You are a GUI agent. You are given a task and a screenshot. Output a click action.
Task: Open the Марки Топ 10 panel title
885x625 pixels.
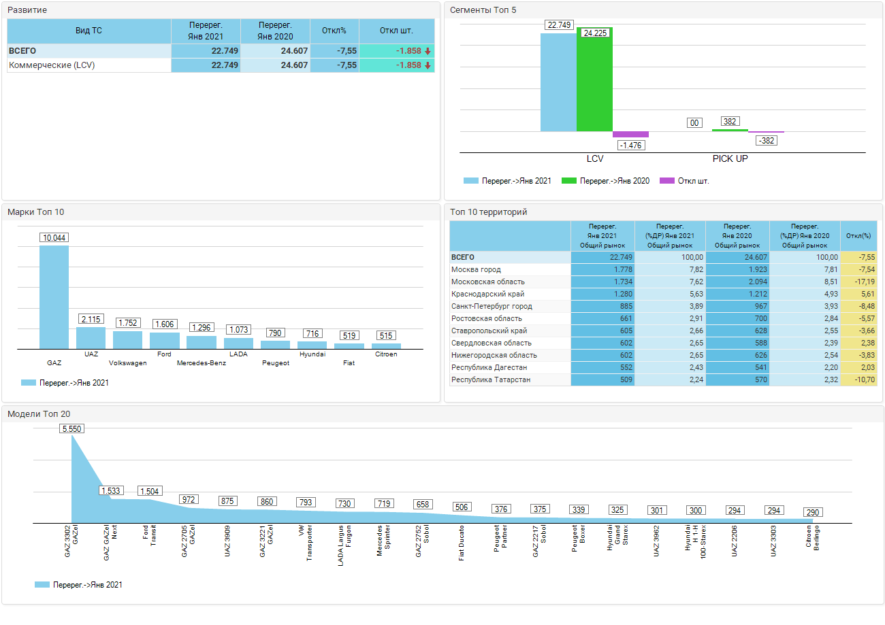pos(35,212)
